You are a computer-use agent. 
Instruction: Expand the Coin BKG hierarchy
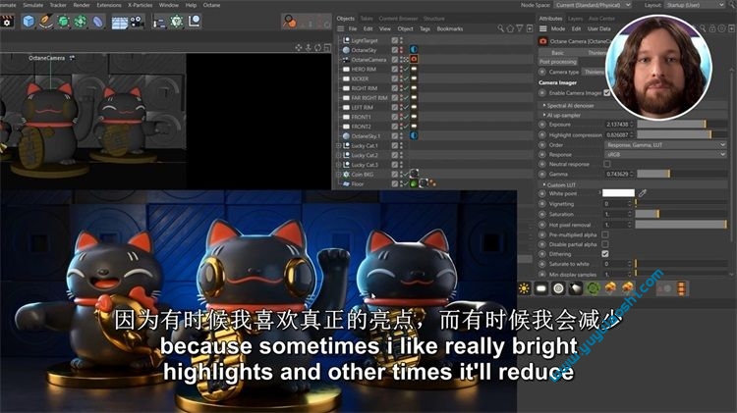click(338, 174)
